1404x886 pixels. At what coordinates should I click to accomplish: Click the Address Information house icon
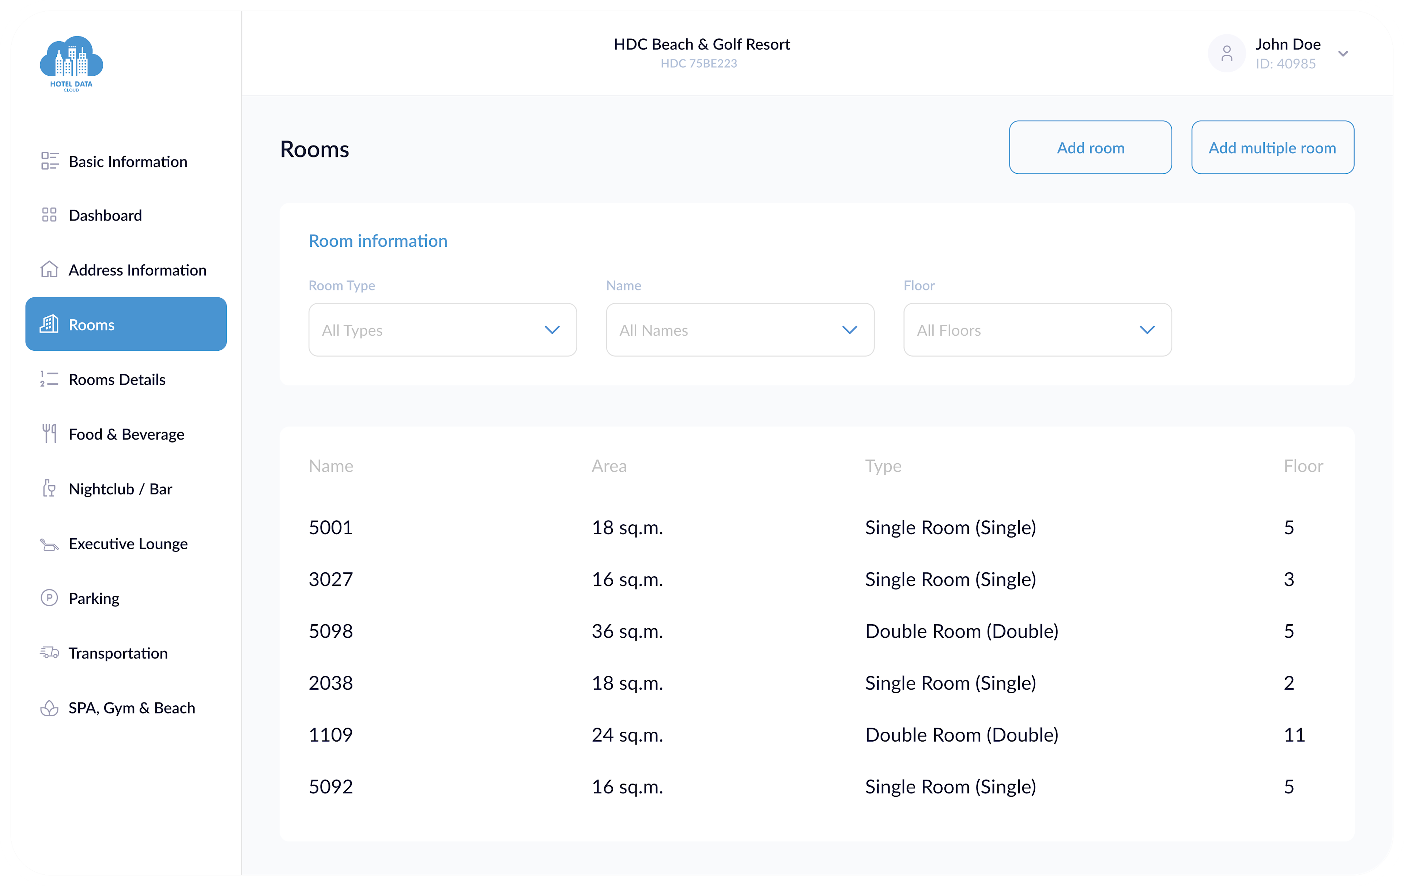50,269
